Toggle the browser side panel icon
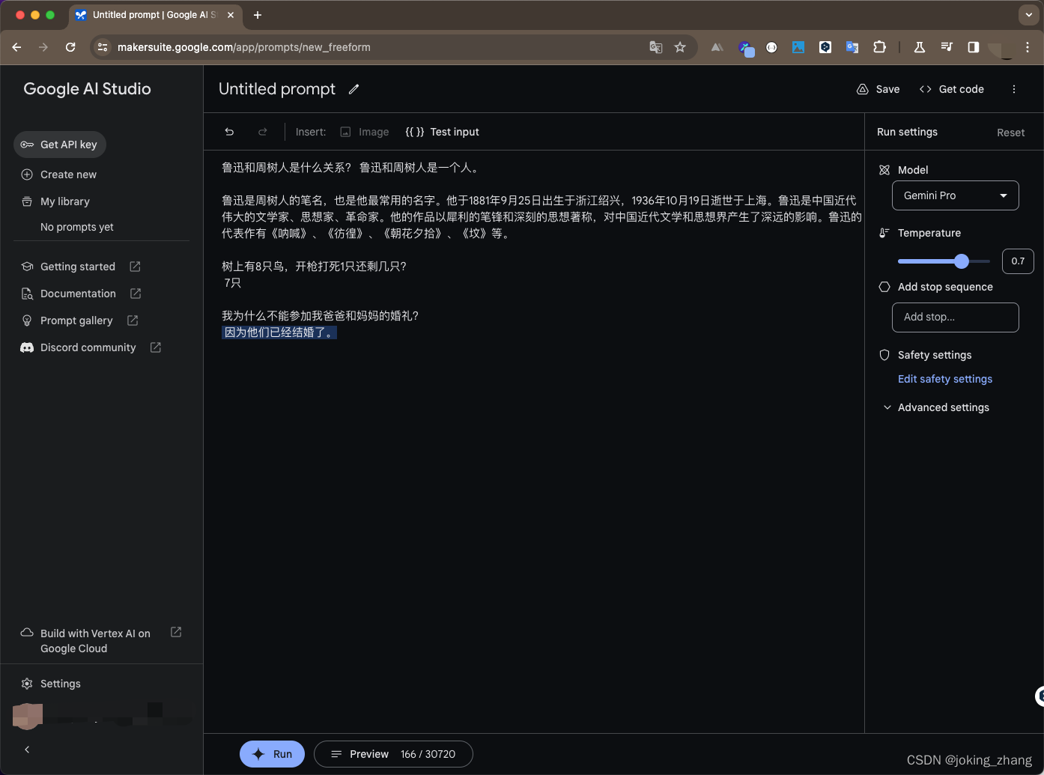 click(x=973, y=47)
